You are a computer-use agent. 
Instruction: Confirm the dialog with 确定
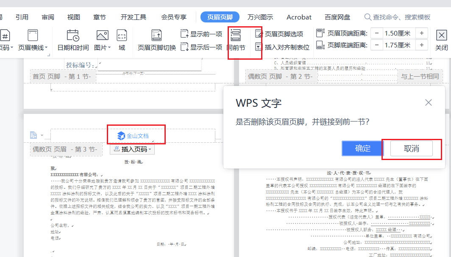click(x=362, y=148)
